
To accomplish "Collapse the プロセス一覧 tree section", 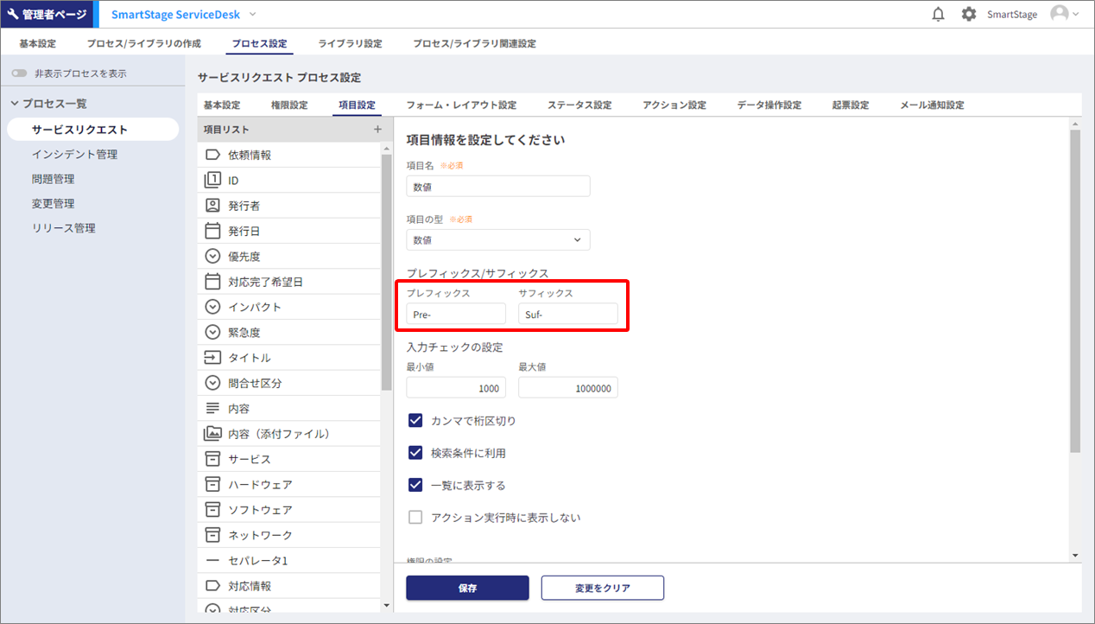I will (15, 104).
